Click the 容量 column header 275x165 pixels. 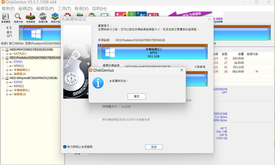[241, 54]
